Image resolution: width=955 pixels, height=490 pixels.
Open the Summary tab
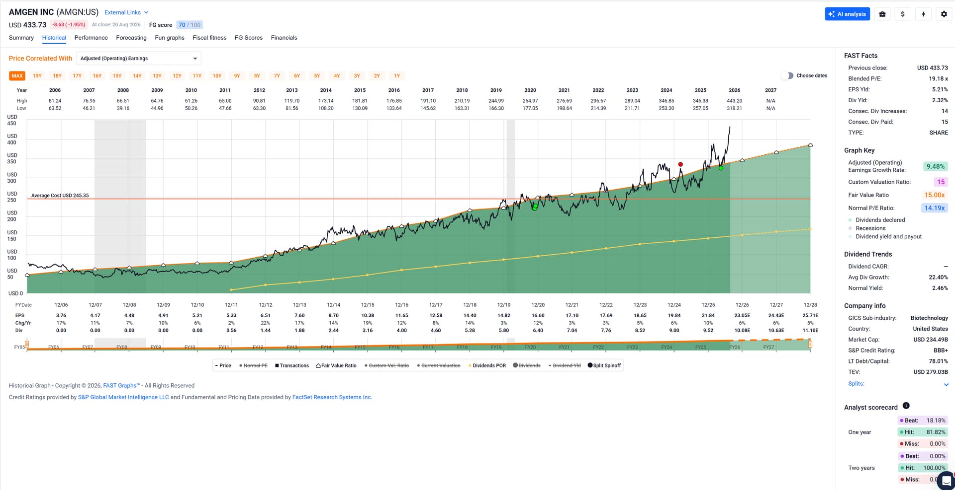coord(21,38)
